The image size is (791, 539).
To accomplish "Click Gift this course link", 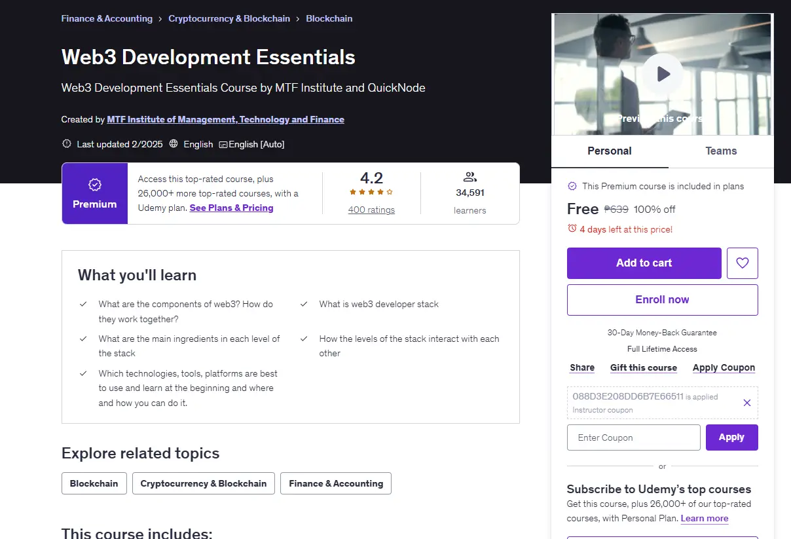I will (x=644, y=367).
